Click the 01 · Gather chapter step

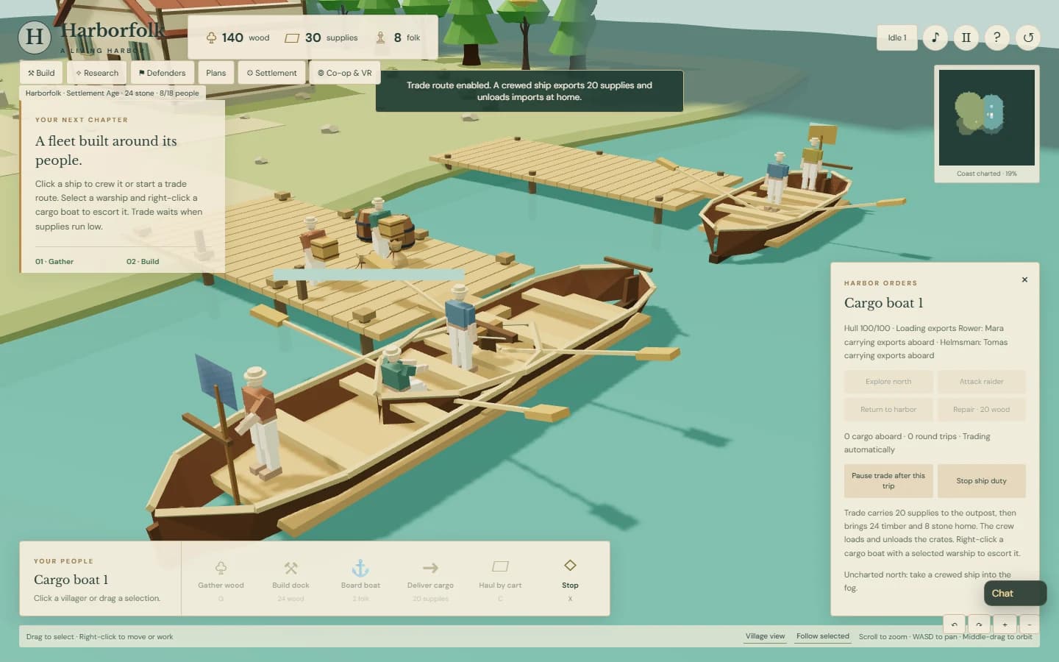pos(54,261)
